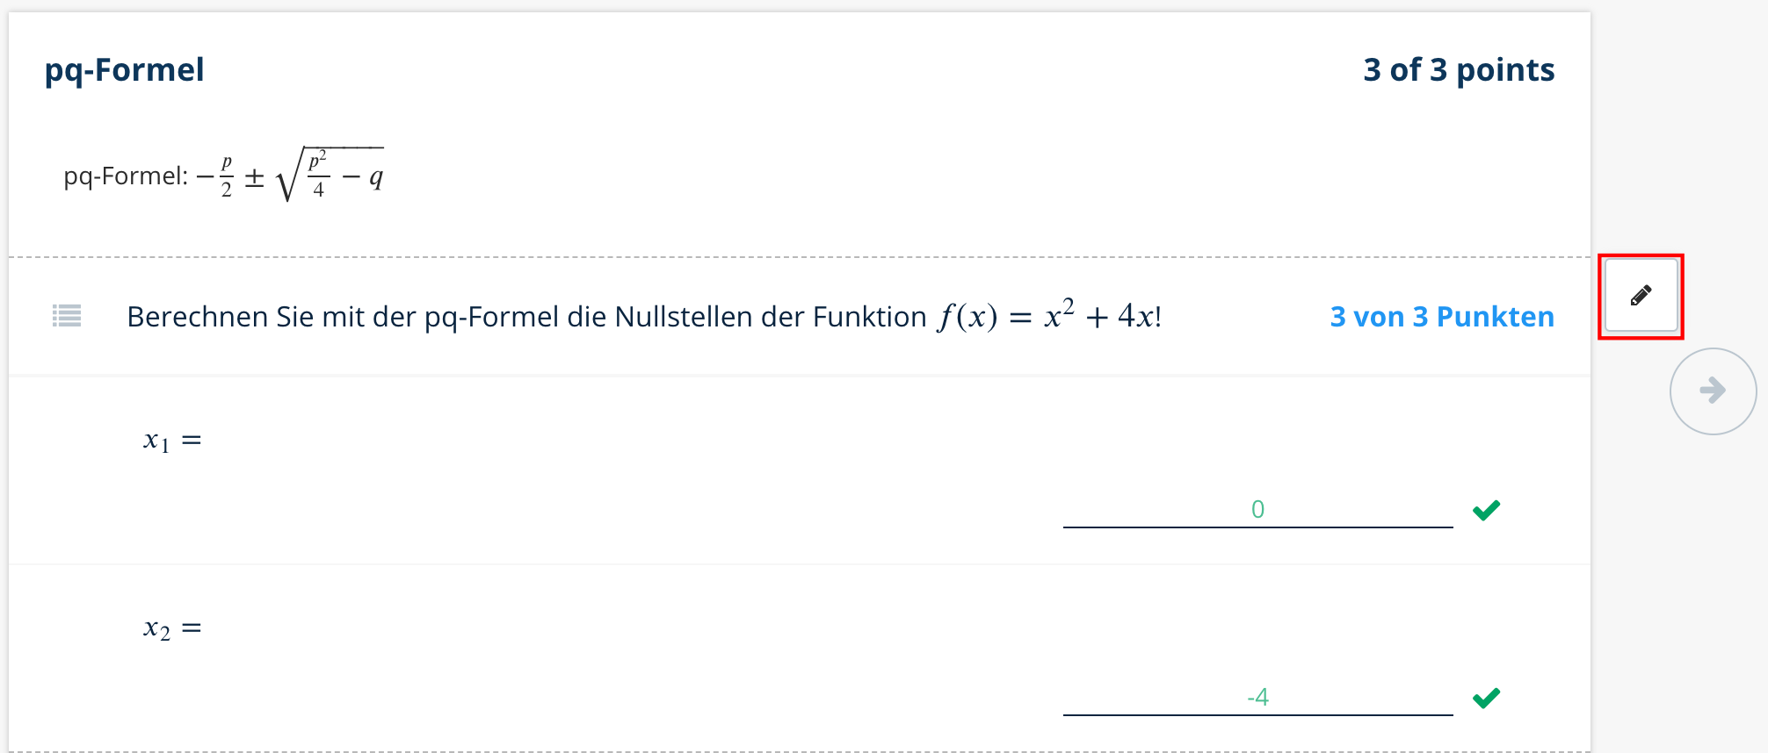The width and height of the screenshot is (1768, 753).
Task: Click the f(x) = x² + 4x function expression
Action: click(1050, 314)
